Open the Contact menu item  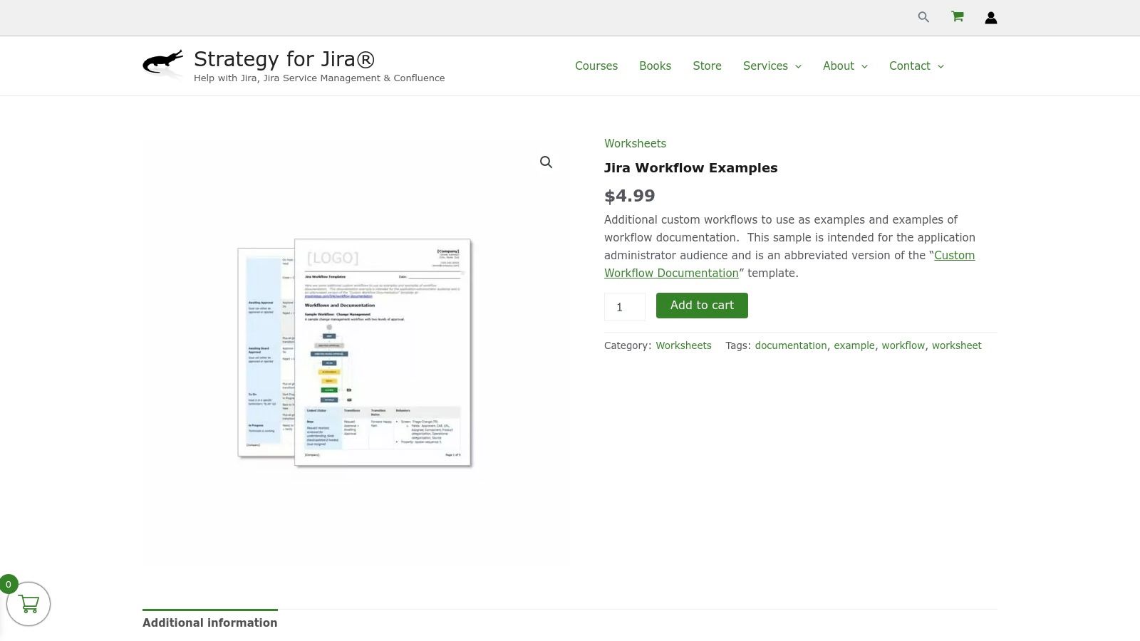[x=910, y=66]
